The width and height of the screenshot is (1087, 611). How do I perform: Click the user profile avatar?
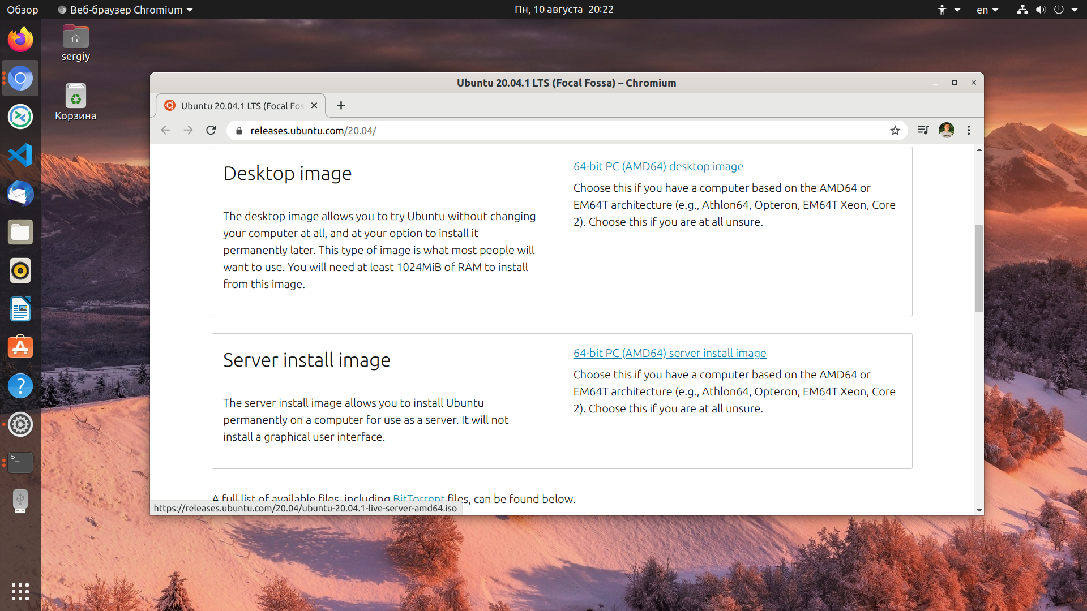coord(946,130)
